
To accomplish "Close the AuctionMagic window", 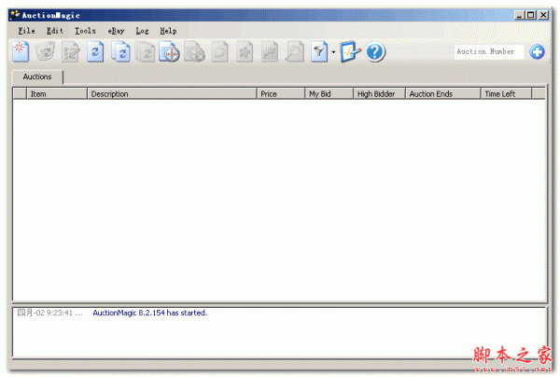I will (x=543, y=15).
